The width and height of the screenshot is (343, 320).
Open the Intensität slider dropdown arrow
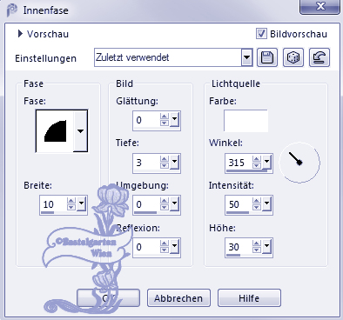coord(267,203)
